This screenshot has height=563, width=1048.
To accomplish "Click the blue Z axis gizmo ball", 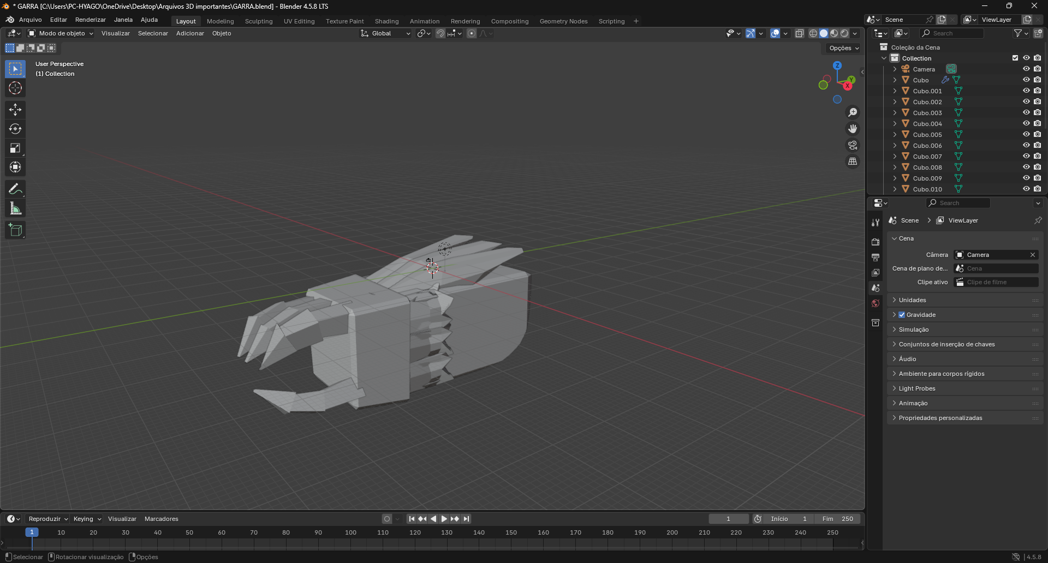I will (x=837, y=65).
